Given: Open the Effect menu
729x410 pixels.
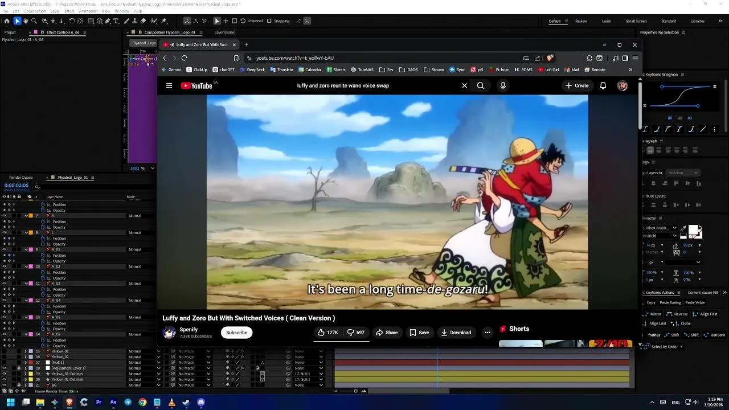Looking at the screenshot, I should (x=69, y=11).
